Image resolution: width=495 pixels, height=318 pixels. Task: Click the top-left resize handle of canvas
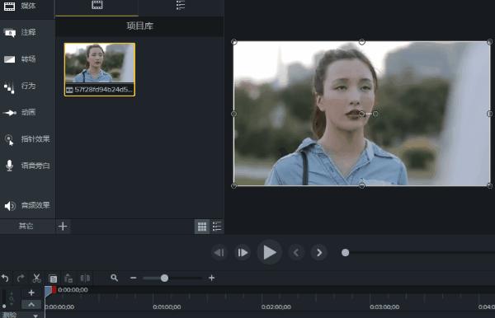point(234,41)
